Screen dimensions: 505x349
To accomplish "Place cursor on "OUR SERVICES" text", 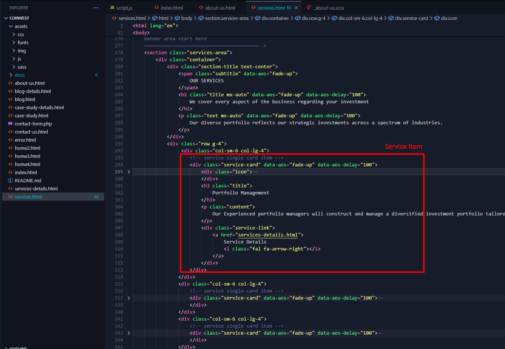I will pos(207,81).
